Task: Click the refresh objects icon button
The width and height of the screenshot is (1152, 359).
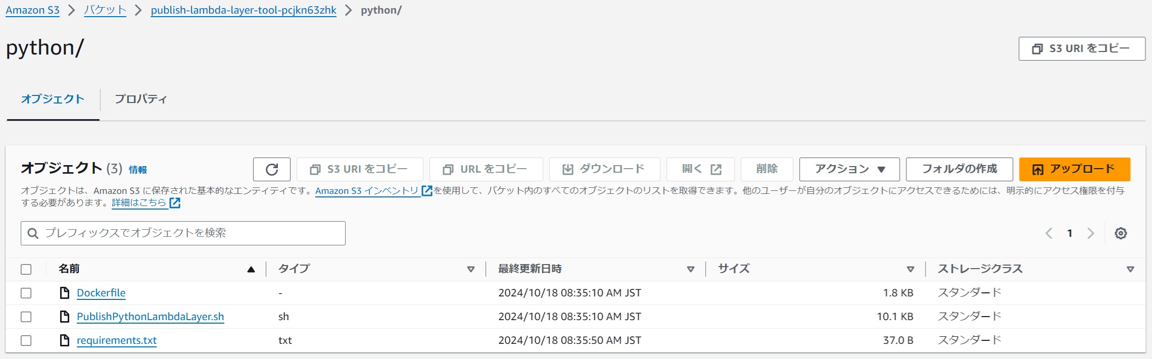Action: coord(272,169)
